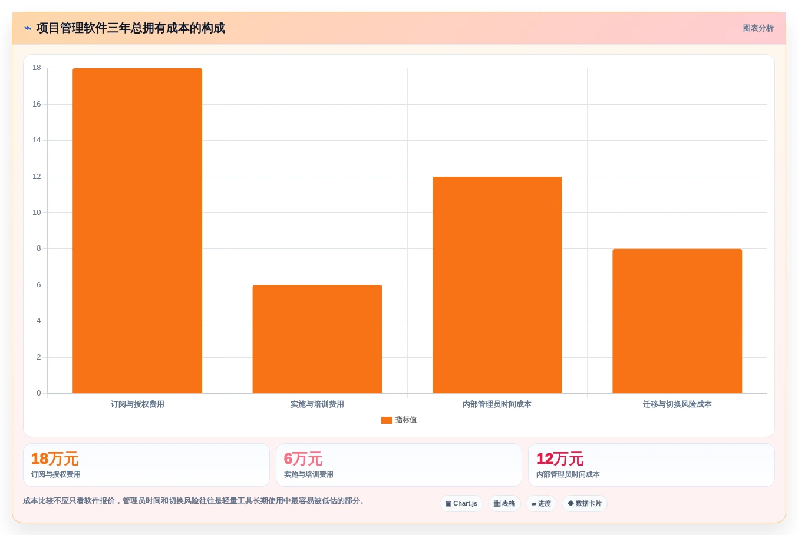Click the y-axis tick label 0
Viewport: 798px width, 535px height.
pyautogui.click(x=39, y=393)
